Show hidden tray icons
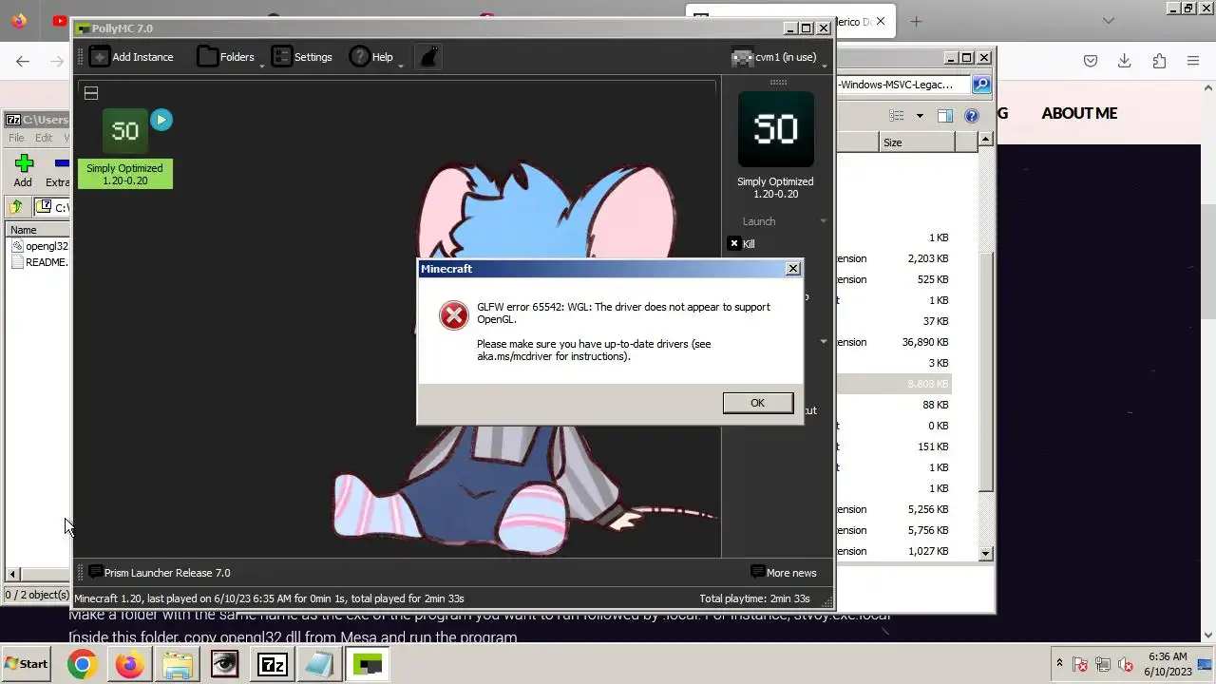Screen dimensions: 1216x684 click(1059, 663)
